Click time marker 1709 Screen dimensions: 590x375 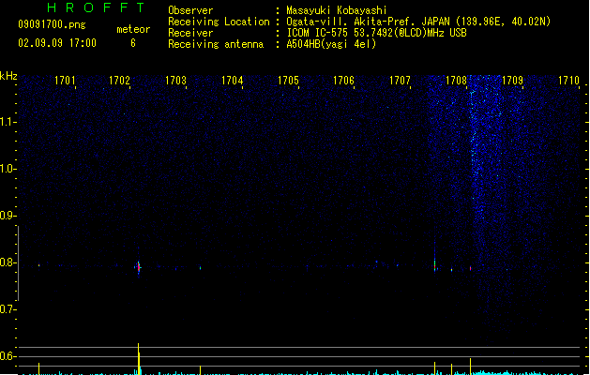[x=512, y=81]
